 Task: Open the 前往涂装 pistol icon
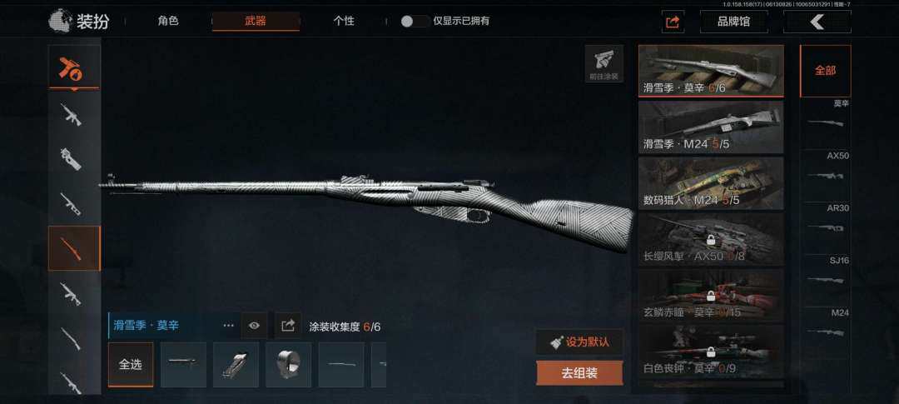[604, 63]
